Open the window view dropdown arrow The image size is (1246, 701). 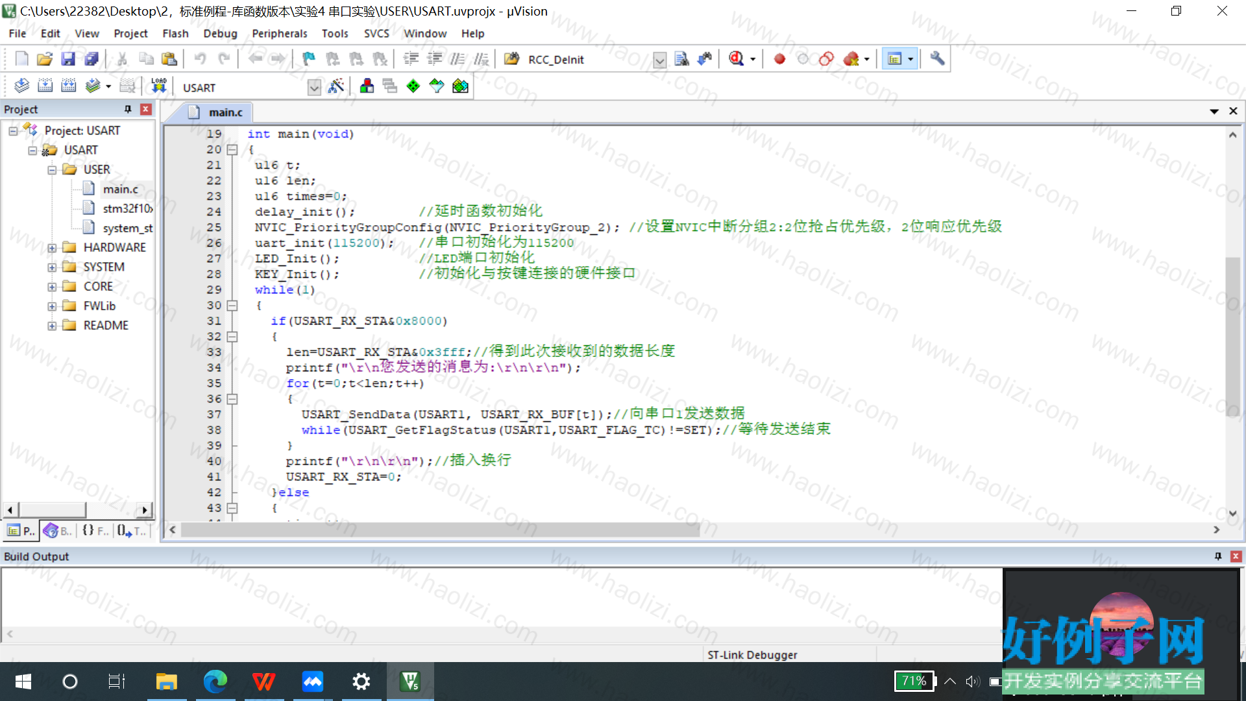pos(910,59)
